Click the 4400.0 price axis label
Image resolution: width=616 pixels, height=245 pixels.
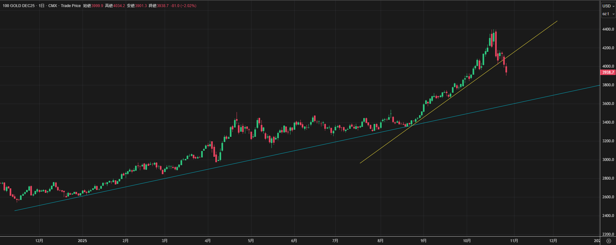pyautogui.click(x=608, y=29)
